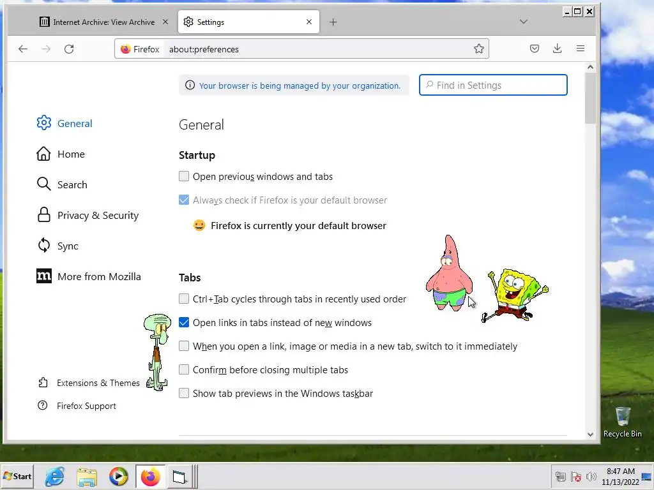Enable Ctrl+Tab recently used order checkbox
This screenshot has height=490, width=654.
click(x=184, y=299)
